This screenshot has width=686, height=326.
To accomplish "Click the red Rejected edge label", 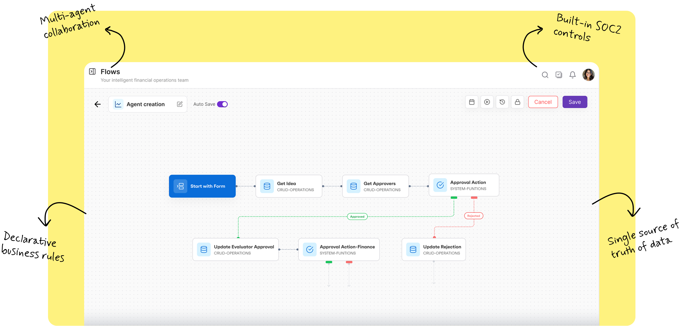I will click(x=474, y=216).
